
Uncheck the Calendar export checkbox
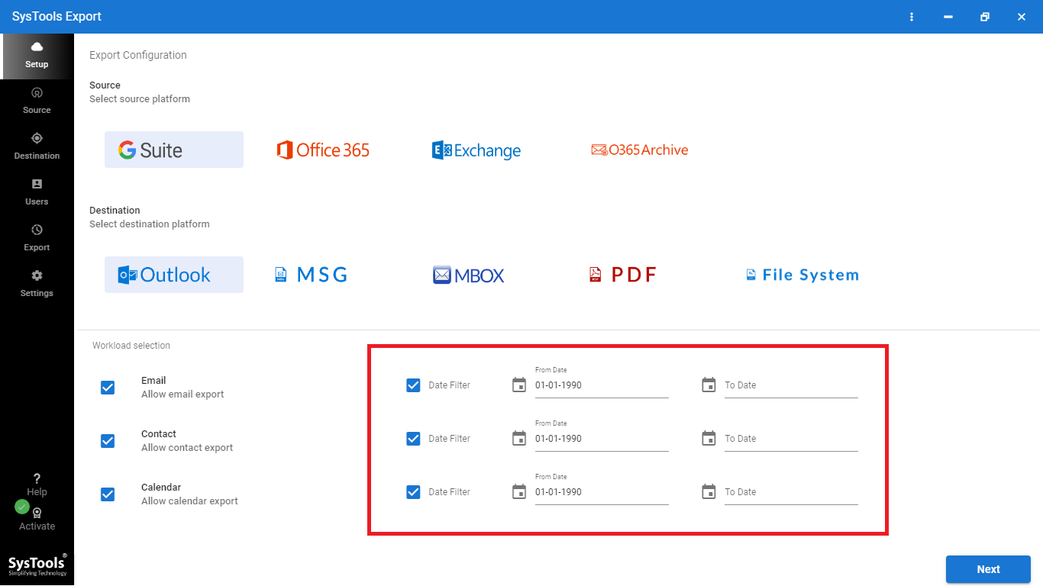click(108, 494)
